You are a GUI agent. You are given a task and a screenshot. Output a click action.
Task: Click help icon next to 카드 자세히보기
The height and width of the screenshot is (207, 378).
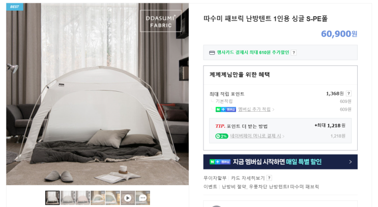269,178
